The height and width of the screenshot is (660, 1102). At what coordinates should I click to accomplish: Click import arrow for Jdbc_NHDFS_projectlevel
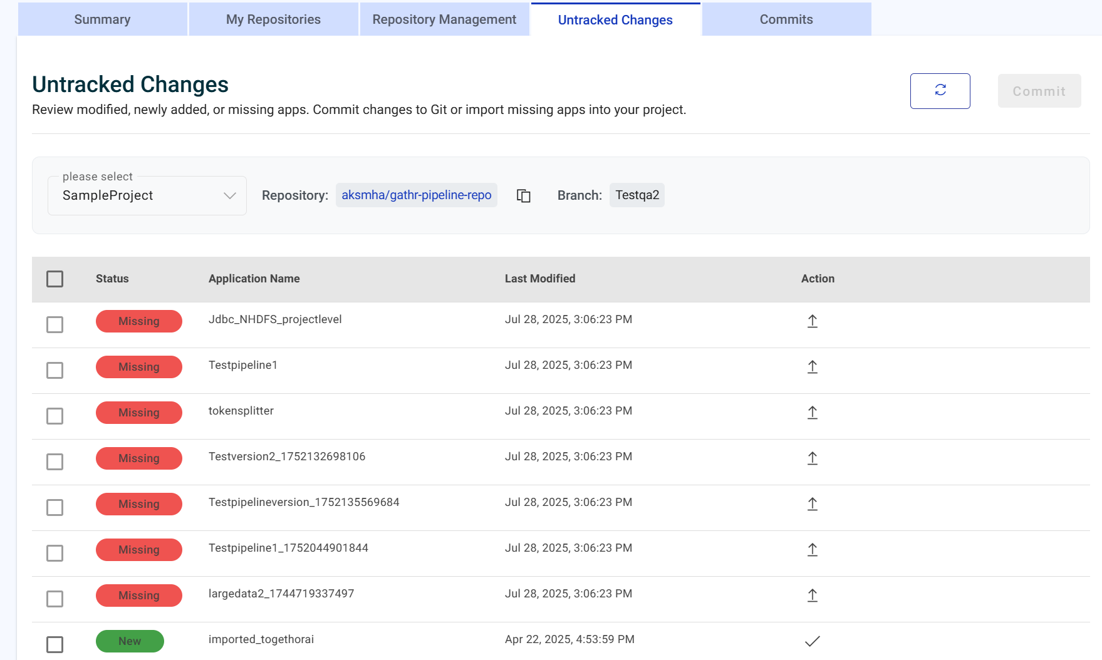point(812,321)
